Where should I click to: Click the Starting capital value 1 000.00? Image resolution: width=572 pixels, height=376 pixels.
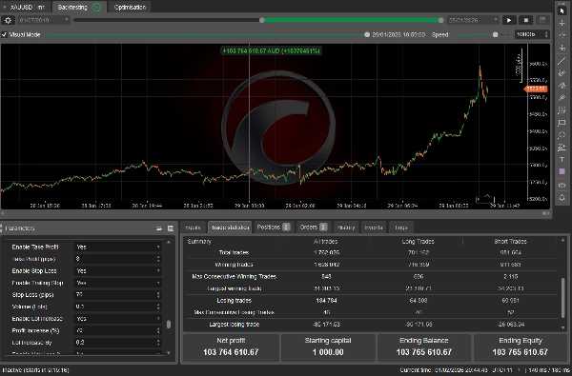(328, 352)
